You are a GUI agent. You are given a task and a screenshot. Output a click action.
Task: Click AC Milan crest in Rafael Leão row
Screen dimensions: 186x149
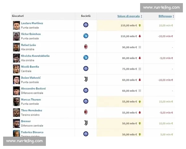(86, 47)
